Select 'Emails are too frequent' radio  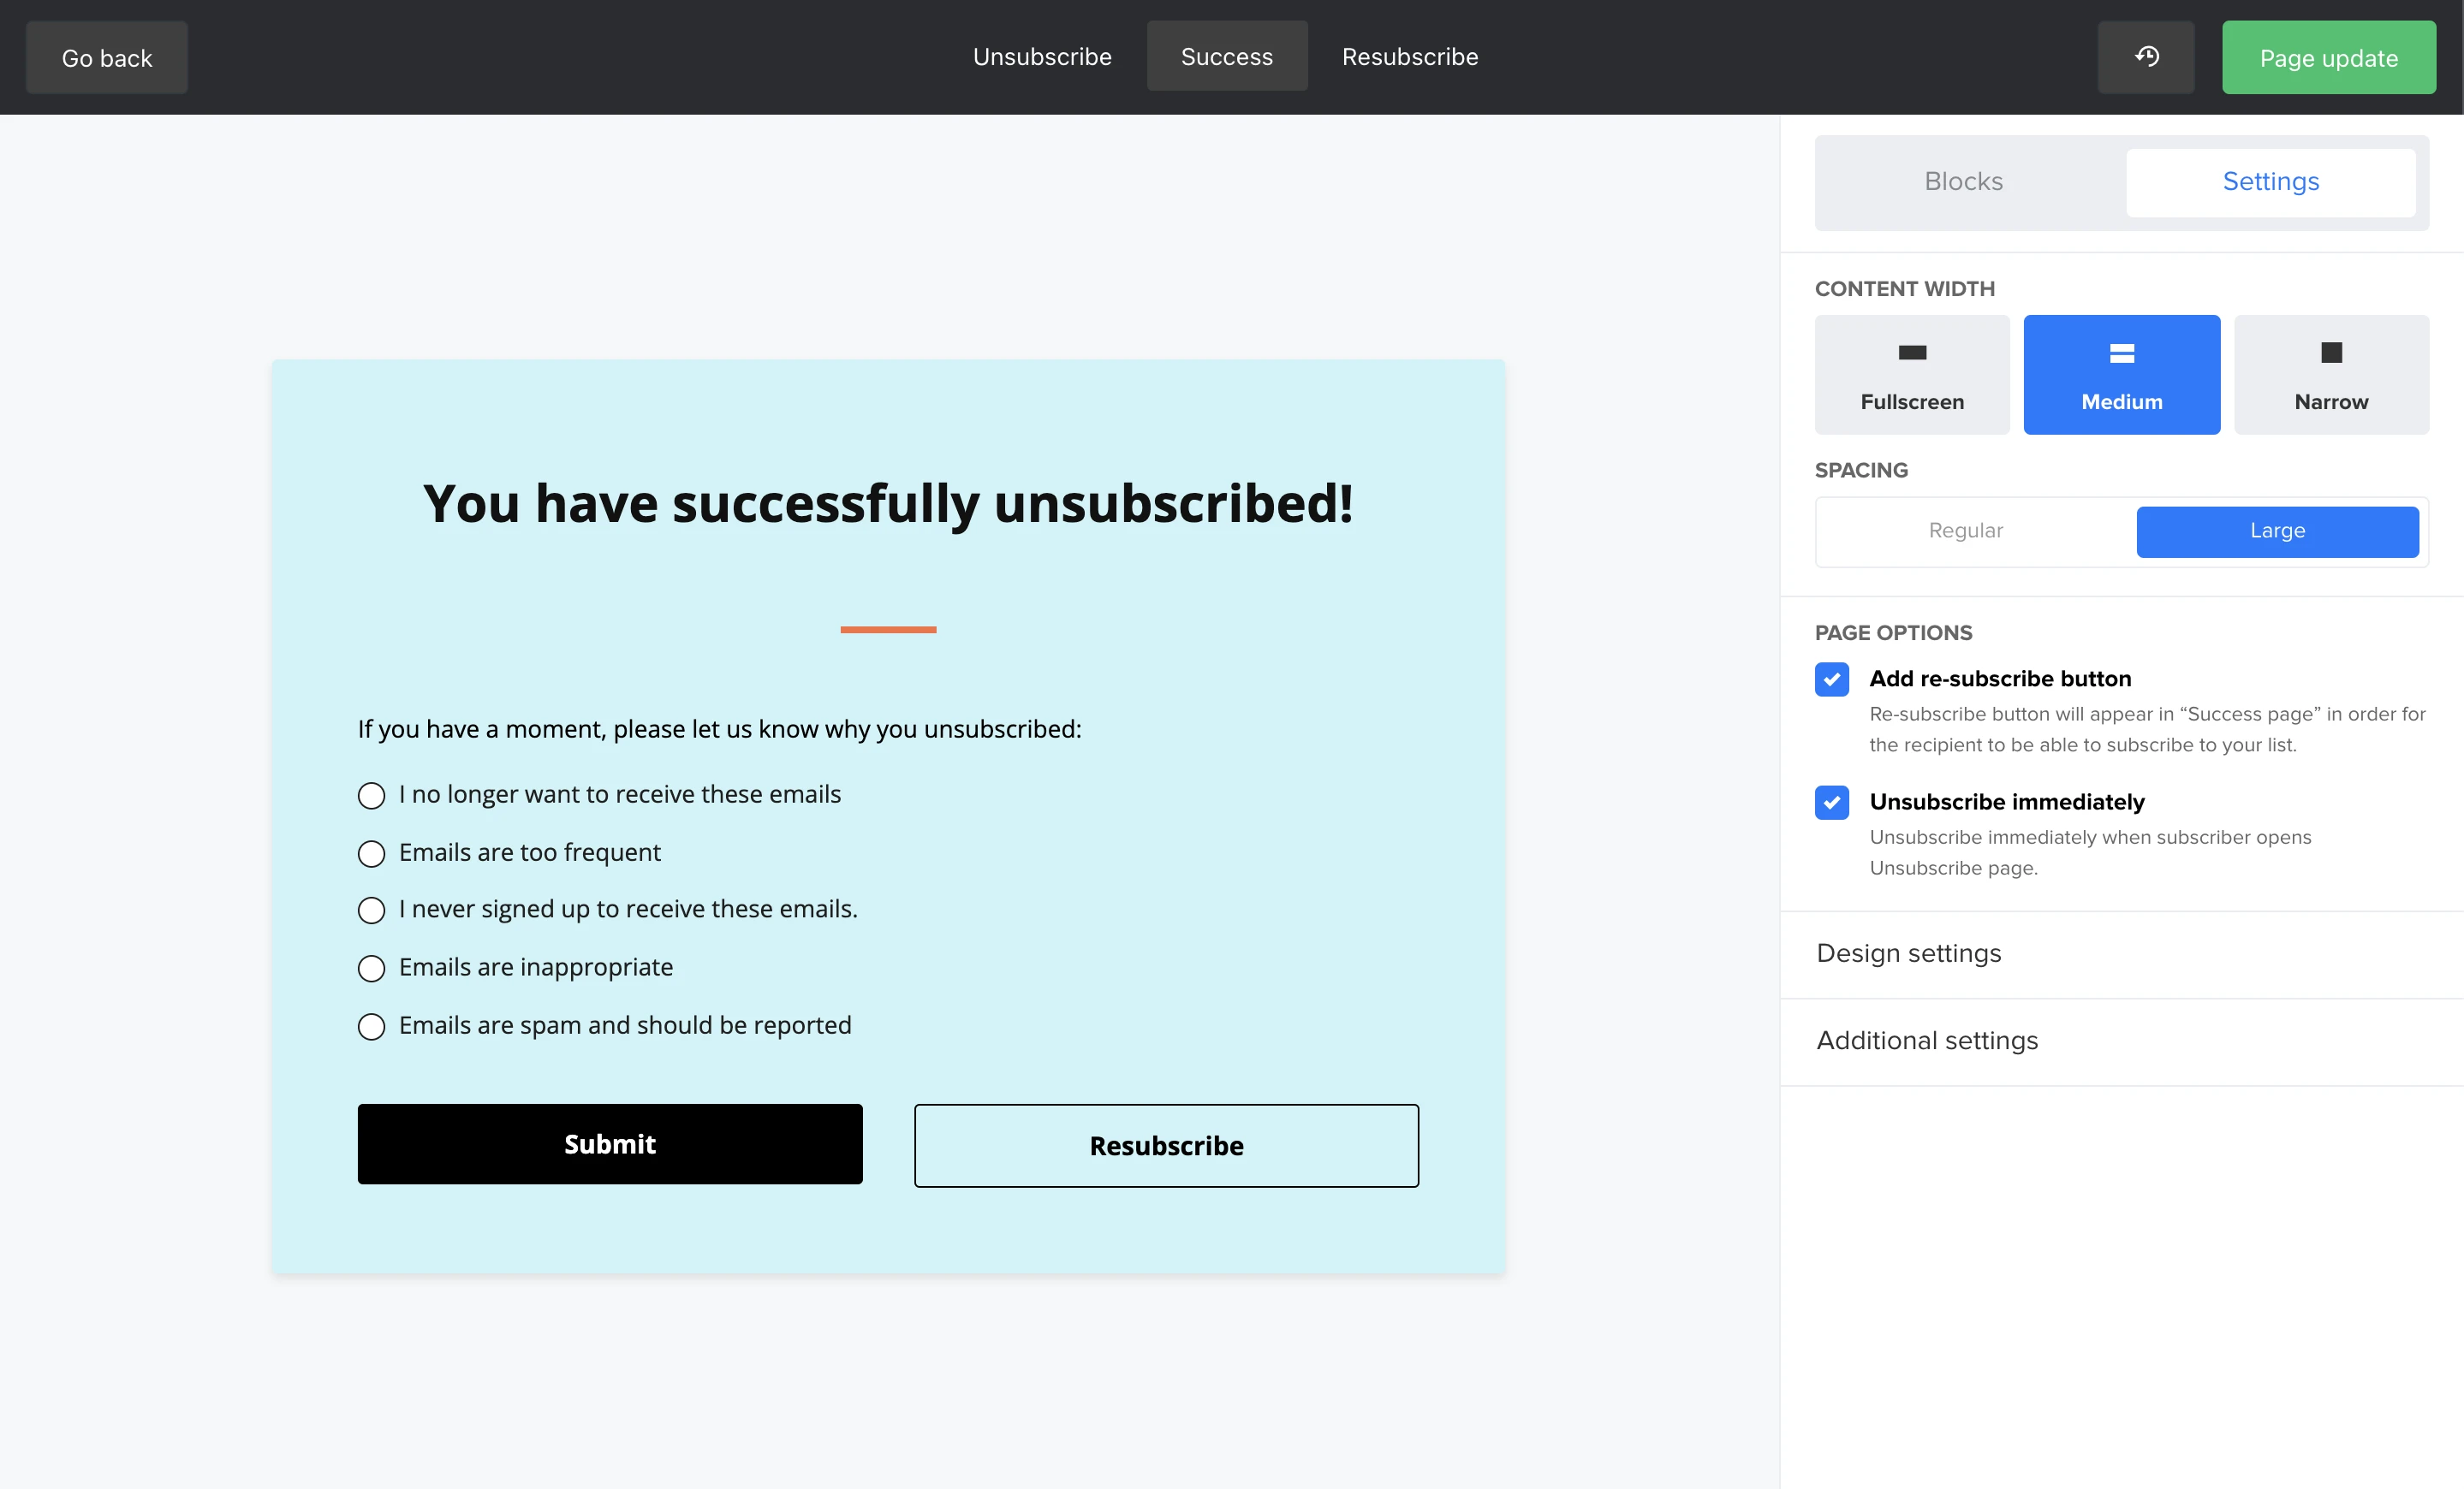[x=371, y=853]
